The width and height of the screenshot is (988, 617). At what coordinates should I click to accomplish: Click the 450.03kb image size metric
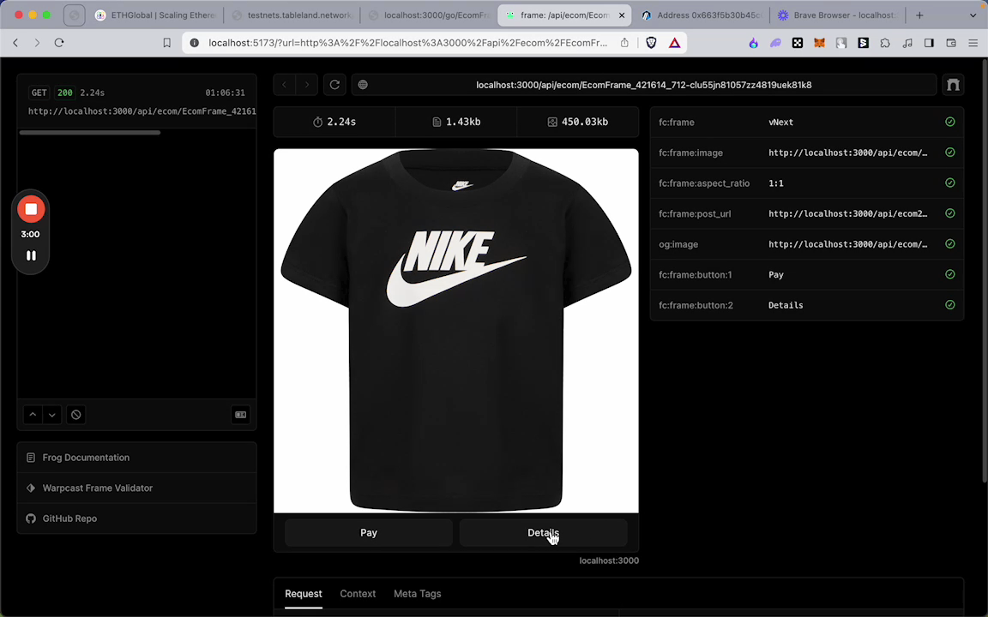578,123
